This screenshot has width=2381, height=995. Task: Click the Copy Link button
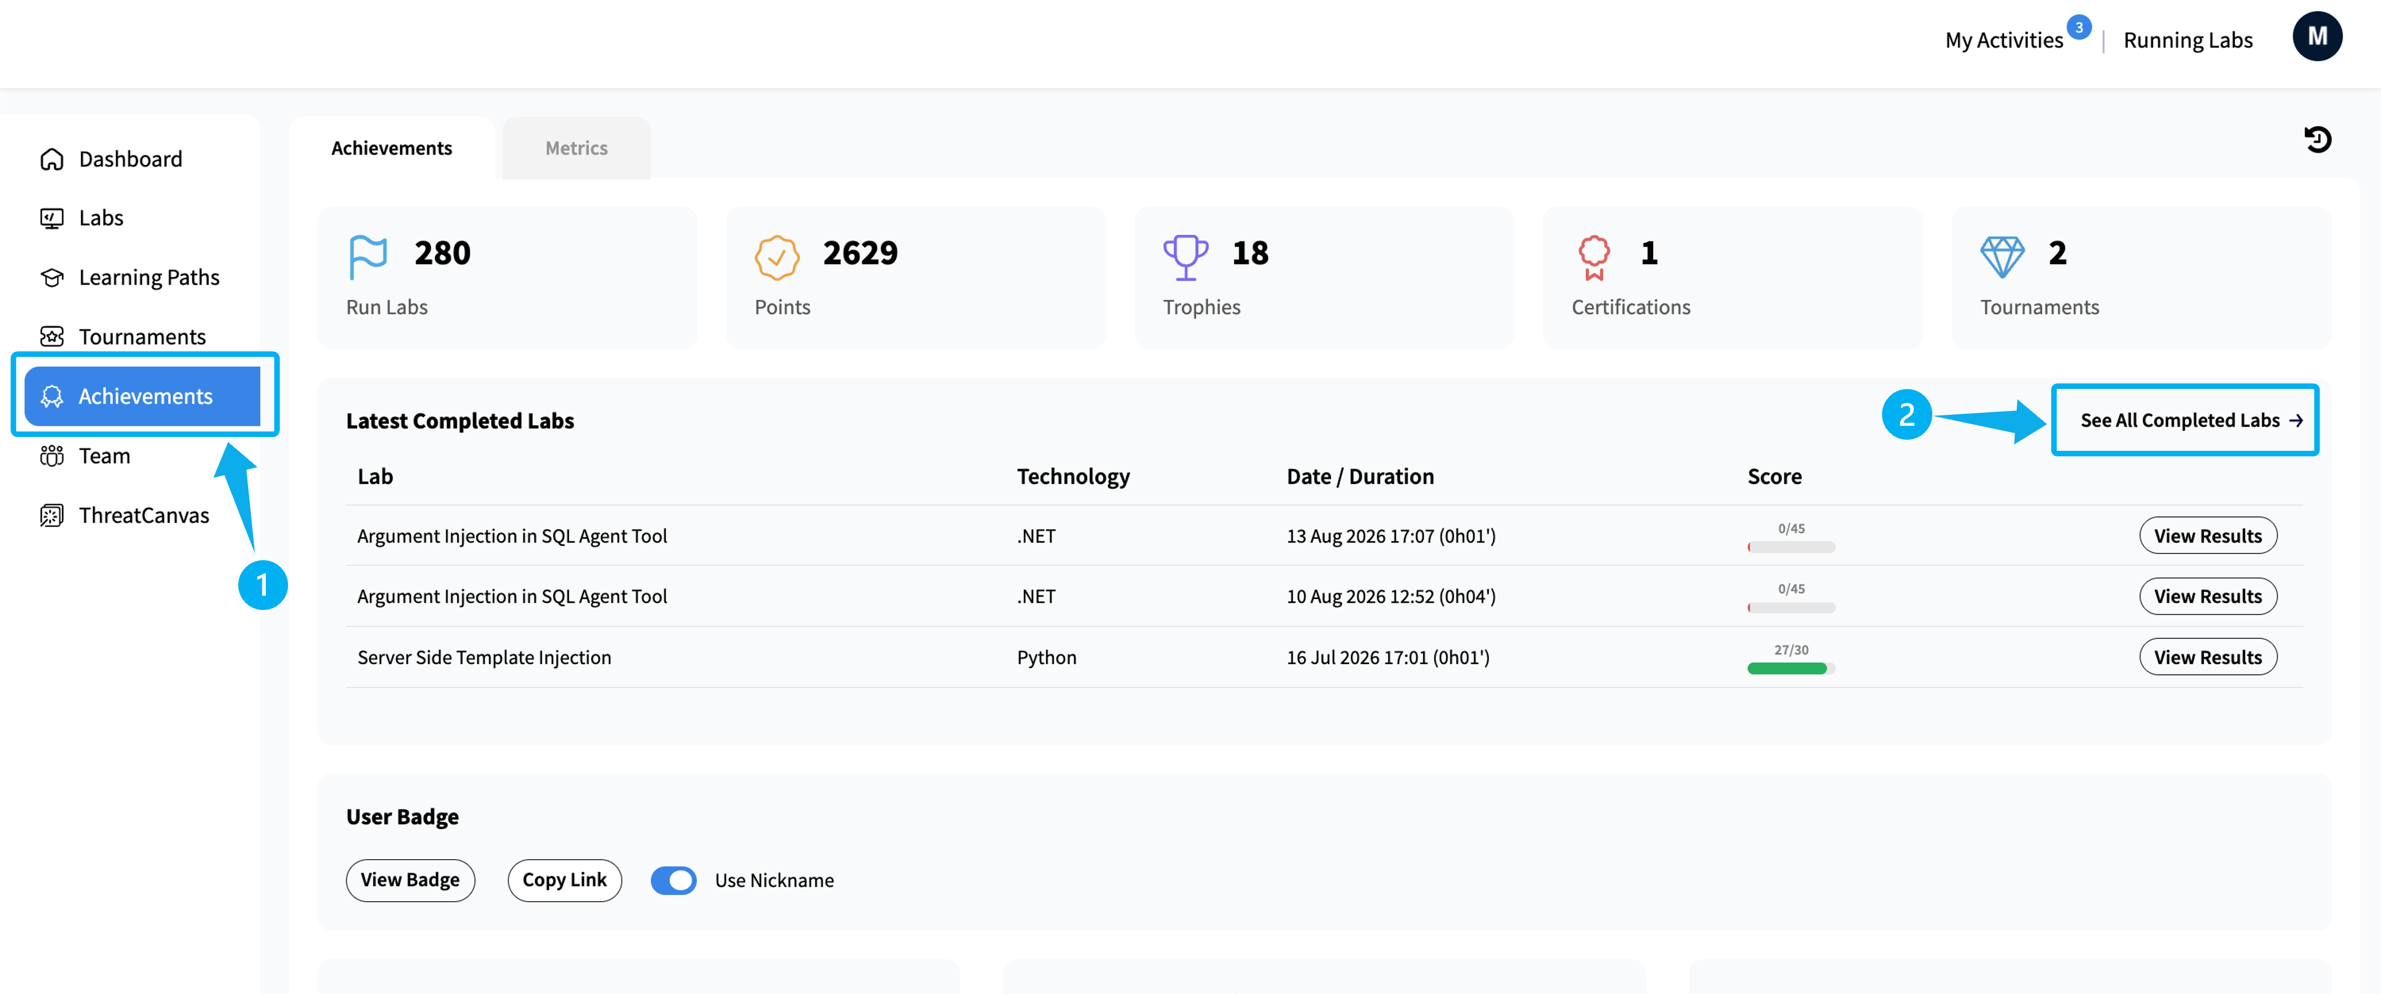pyautogui.click(x=564, y=881)
